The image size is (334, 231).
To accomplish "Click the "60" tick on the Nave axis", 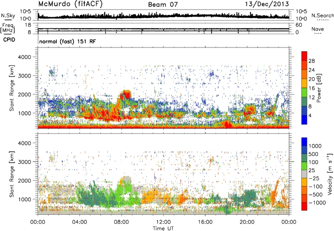I will click(x=299, y=25).
